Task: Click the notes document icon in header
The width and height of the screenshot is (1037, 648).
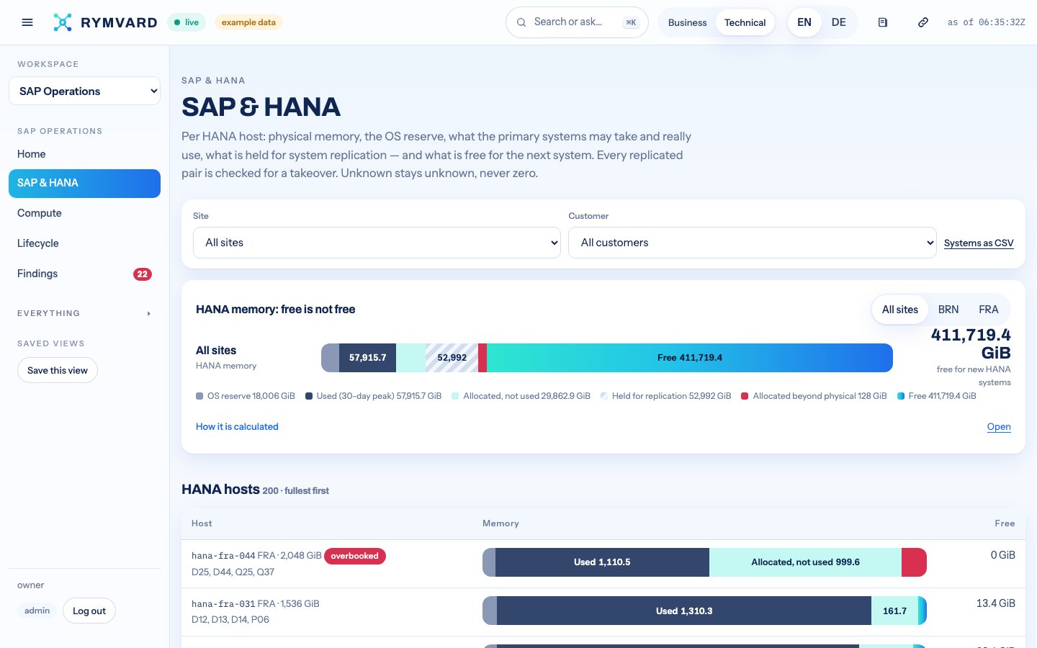Action: (883, 22)
